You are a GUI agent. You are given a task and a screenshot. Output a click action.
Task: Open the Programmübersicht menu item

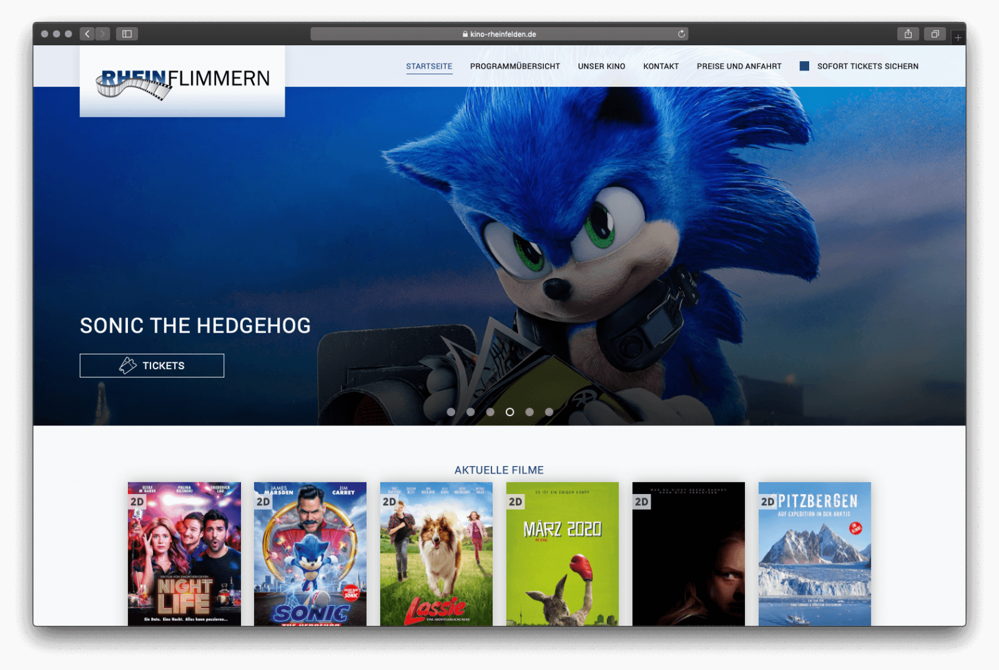pyautogui.click(x=514, y=66)
